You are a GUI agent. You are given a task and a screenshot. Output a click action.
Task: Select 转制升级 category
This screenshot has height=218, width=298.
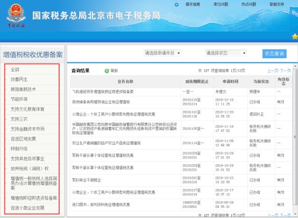[19, 149]
